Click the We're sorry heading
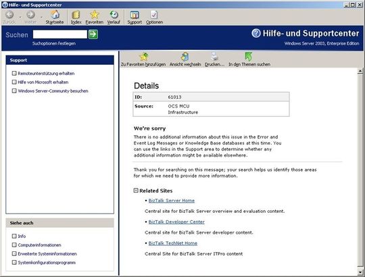Viewport: 365px width, 277px height. 149,128
